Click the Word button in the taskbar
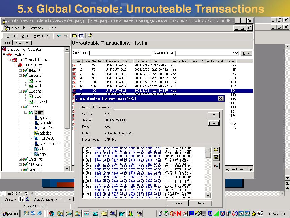 pos(121,214)
